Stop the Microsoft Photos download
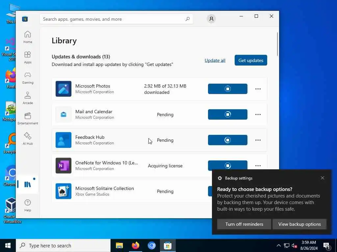 pos(228,89)
